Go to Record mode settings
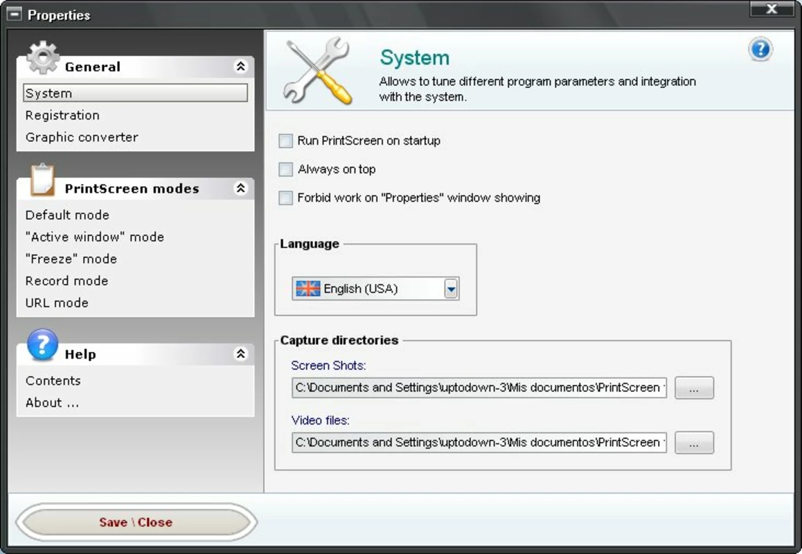 [x=67, y=281]
